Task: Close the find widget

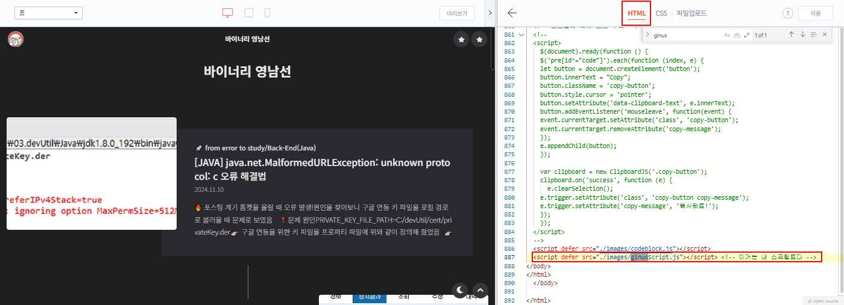Action: coord(825,35)
